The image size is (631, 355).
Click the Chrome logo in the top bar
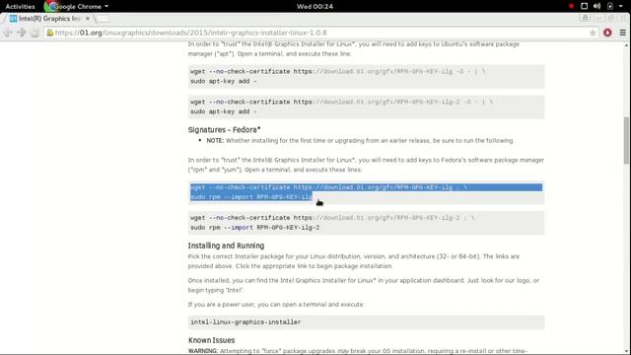[x=50, y=6]
